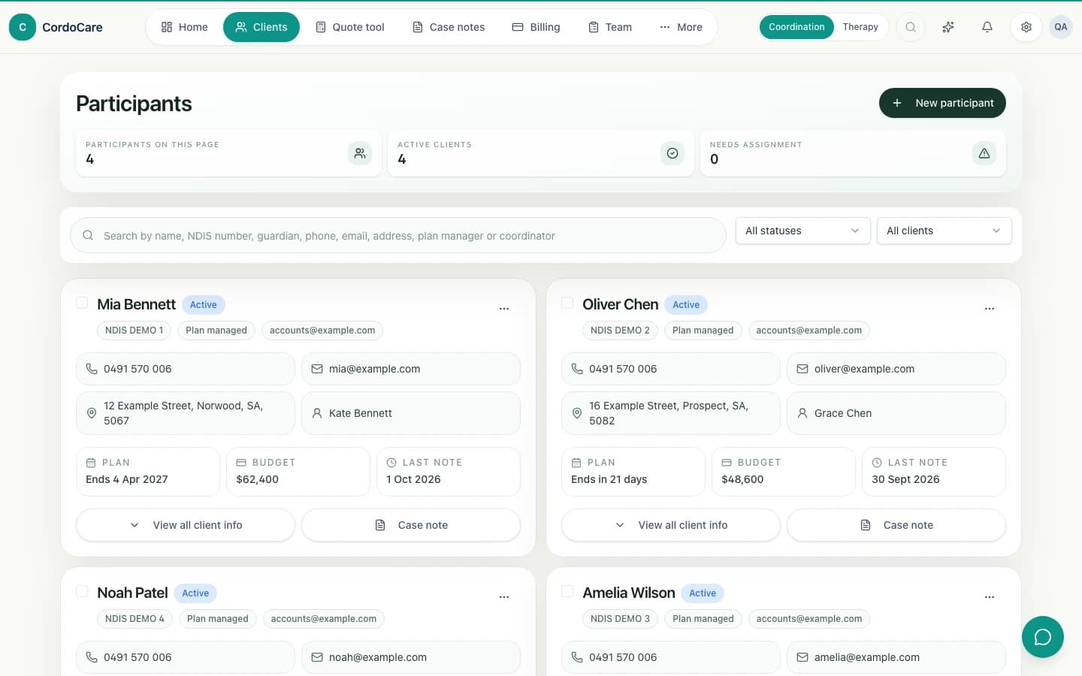Image resolution: width=1082 pixels, height=676 pixels.
Task: Open more options for Noah Patel
Action: click(x=504, y=596)
